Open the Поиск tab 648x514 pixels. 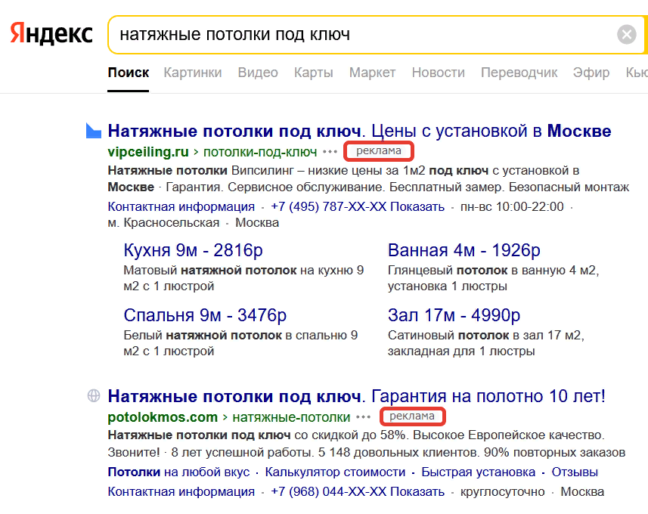coord(128,73)
